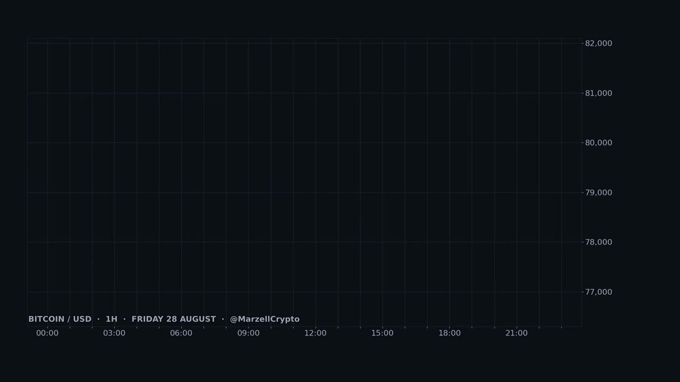Click the BITCOIN / USD pair title
This screenshot has height=382, width=680.
[x=60, y=319]
